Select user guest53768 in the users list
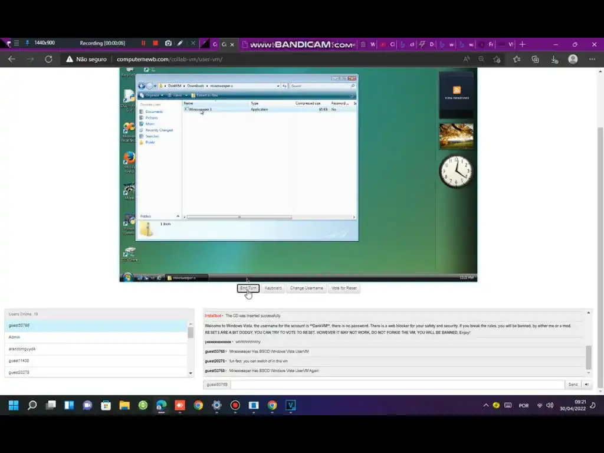This screenshot has width=604, height=453. point(96,326)
